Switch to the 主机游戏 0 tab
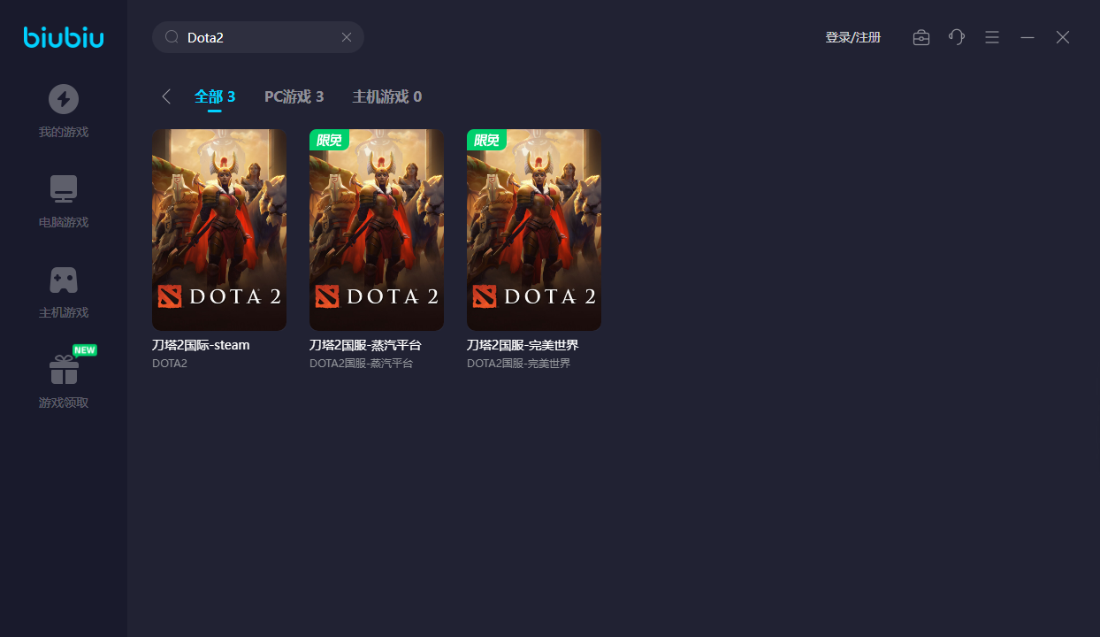This screenshot has height=637, width=1100. click(386, 96)
